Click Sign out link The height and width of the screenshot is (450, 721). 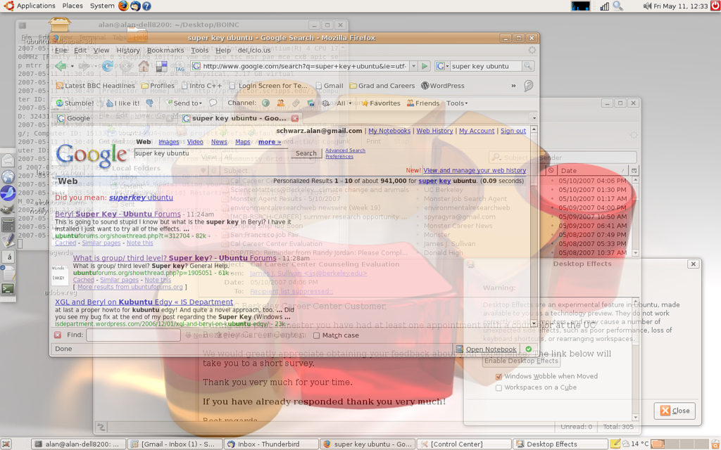[x=513, y=131]
